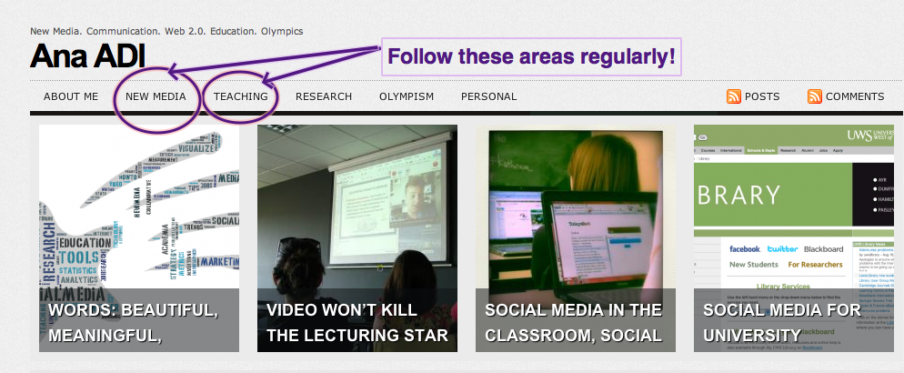Click the orange RSS icon beside Posts
This screenshot has width=904, height=373.
tap(734, 96)
